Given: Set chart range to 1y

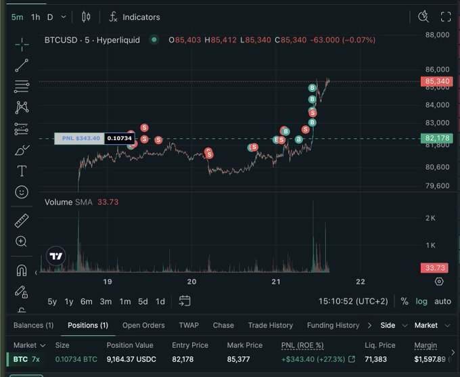Looking at the screenshot, I should coord(68,302).
